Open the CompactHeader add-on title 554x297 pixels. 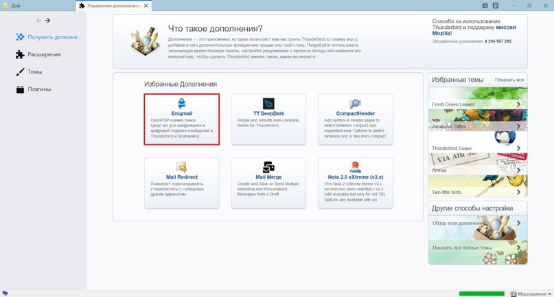tap(356, 113)
